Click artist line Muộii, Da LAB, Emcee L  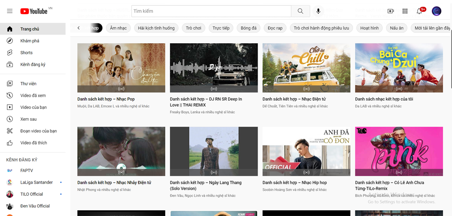[113, 106]
